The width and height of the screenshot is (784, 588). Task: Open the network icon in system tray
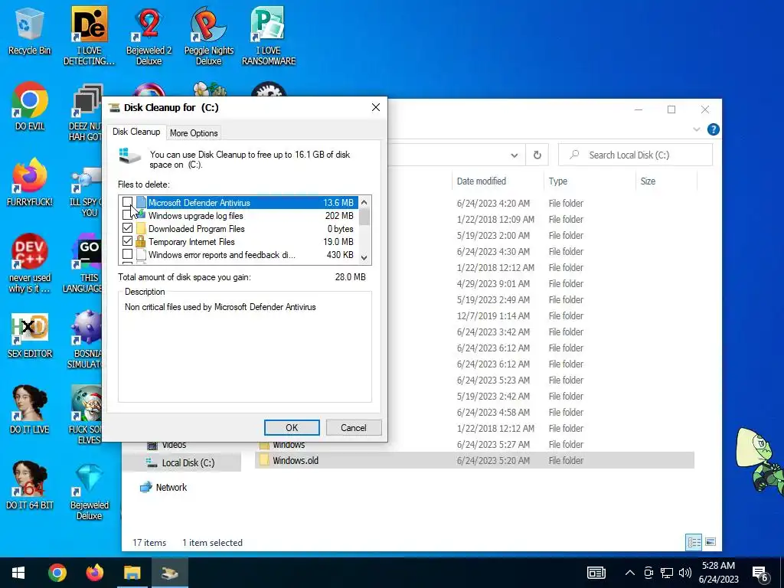[x=667, y=573]
